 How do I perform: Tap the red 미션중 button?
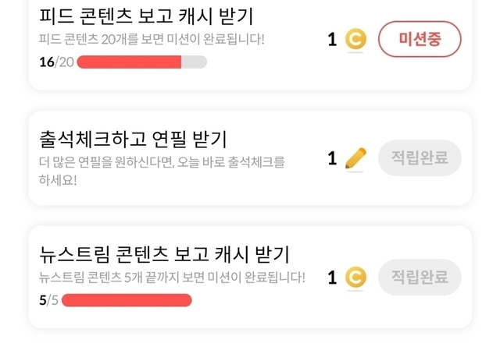[x=420, y=39]
